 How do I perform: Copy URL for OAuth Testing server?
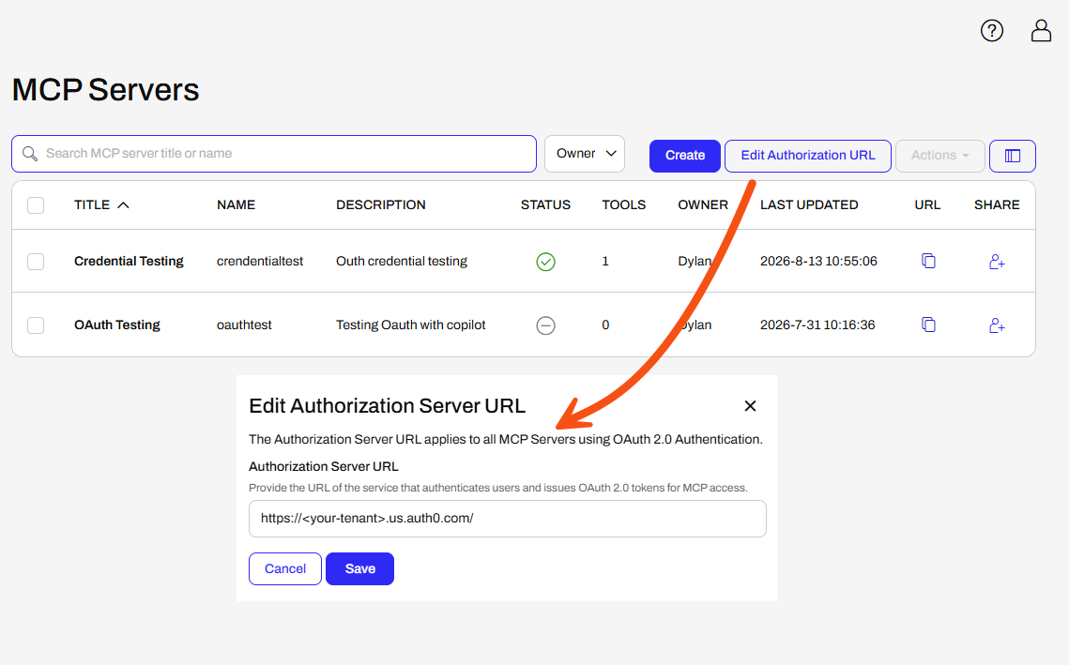[928, 325]
